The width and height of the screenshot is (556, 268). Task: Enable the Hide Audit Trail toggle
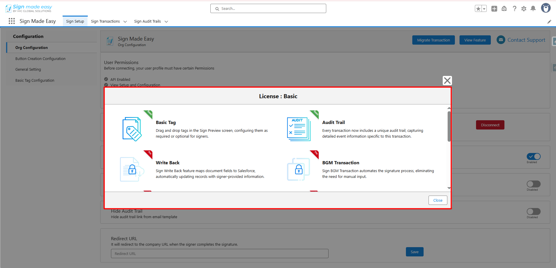tap(533, 212)
